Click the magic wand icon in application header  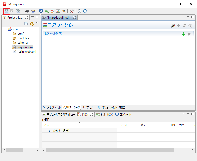pyautogui.click(x=173, y=25)
